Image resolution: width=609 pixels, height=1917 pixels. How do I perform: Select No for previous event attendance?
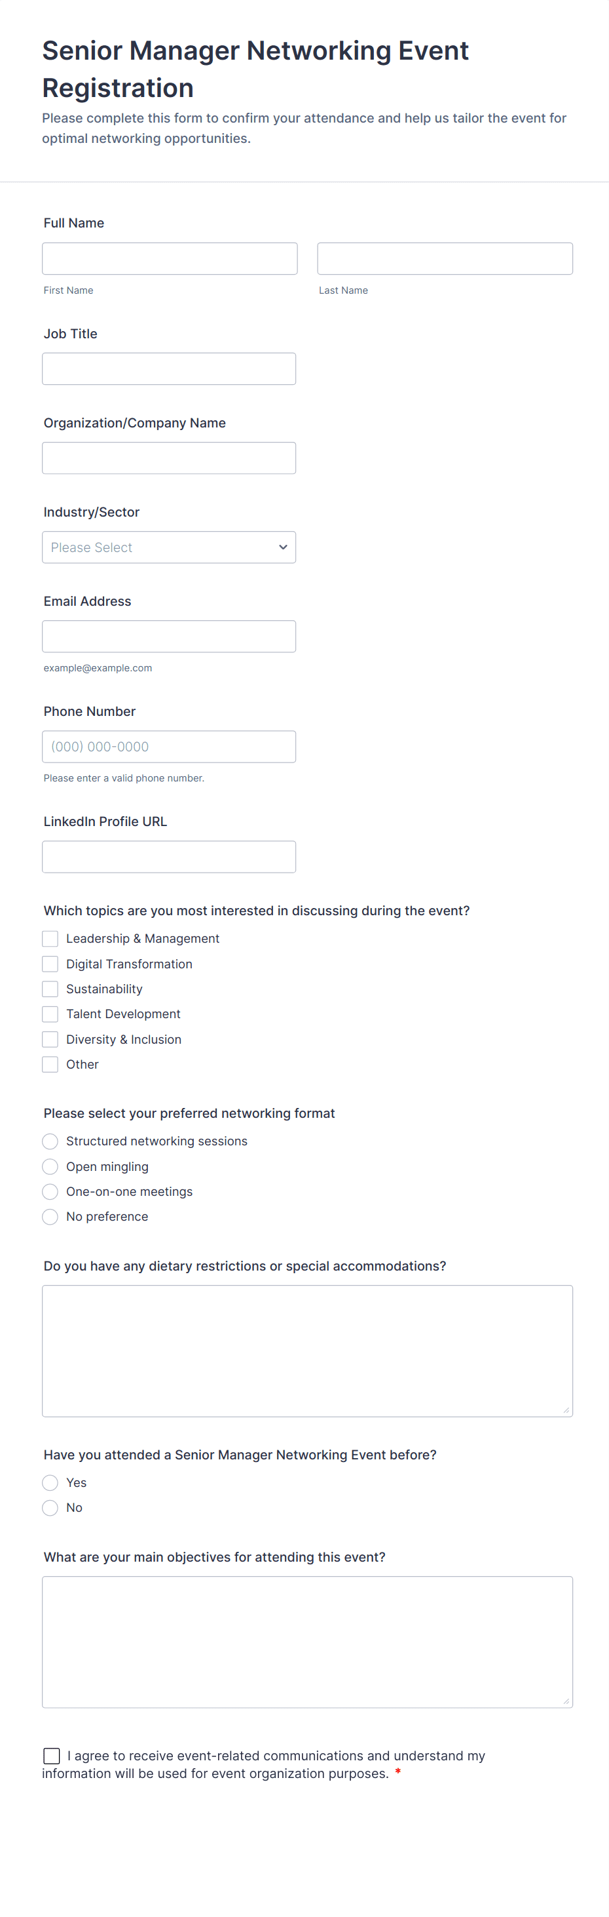point(50,1508)
